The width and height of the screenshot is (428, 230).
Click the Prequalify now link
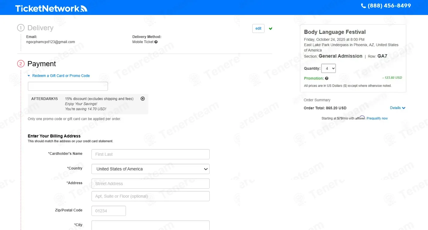point(377,118)
